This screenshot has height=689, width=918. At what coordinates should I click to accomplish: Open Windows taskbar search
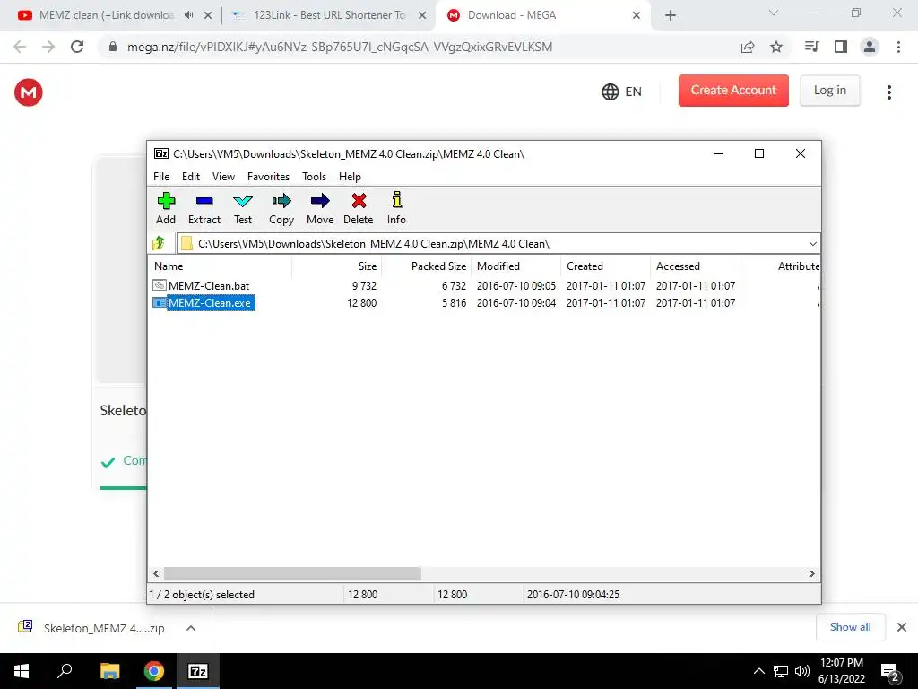click(x=65, y=671)
